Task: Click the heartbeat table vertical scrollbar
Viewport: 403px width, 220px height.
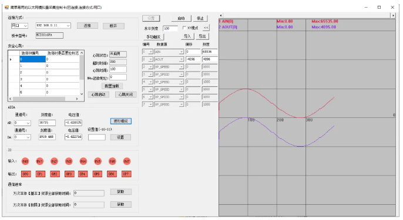Action: point(82,73)
